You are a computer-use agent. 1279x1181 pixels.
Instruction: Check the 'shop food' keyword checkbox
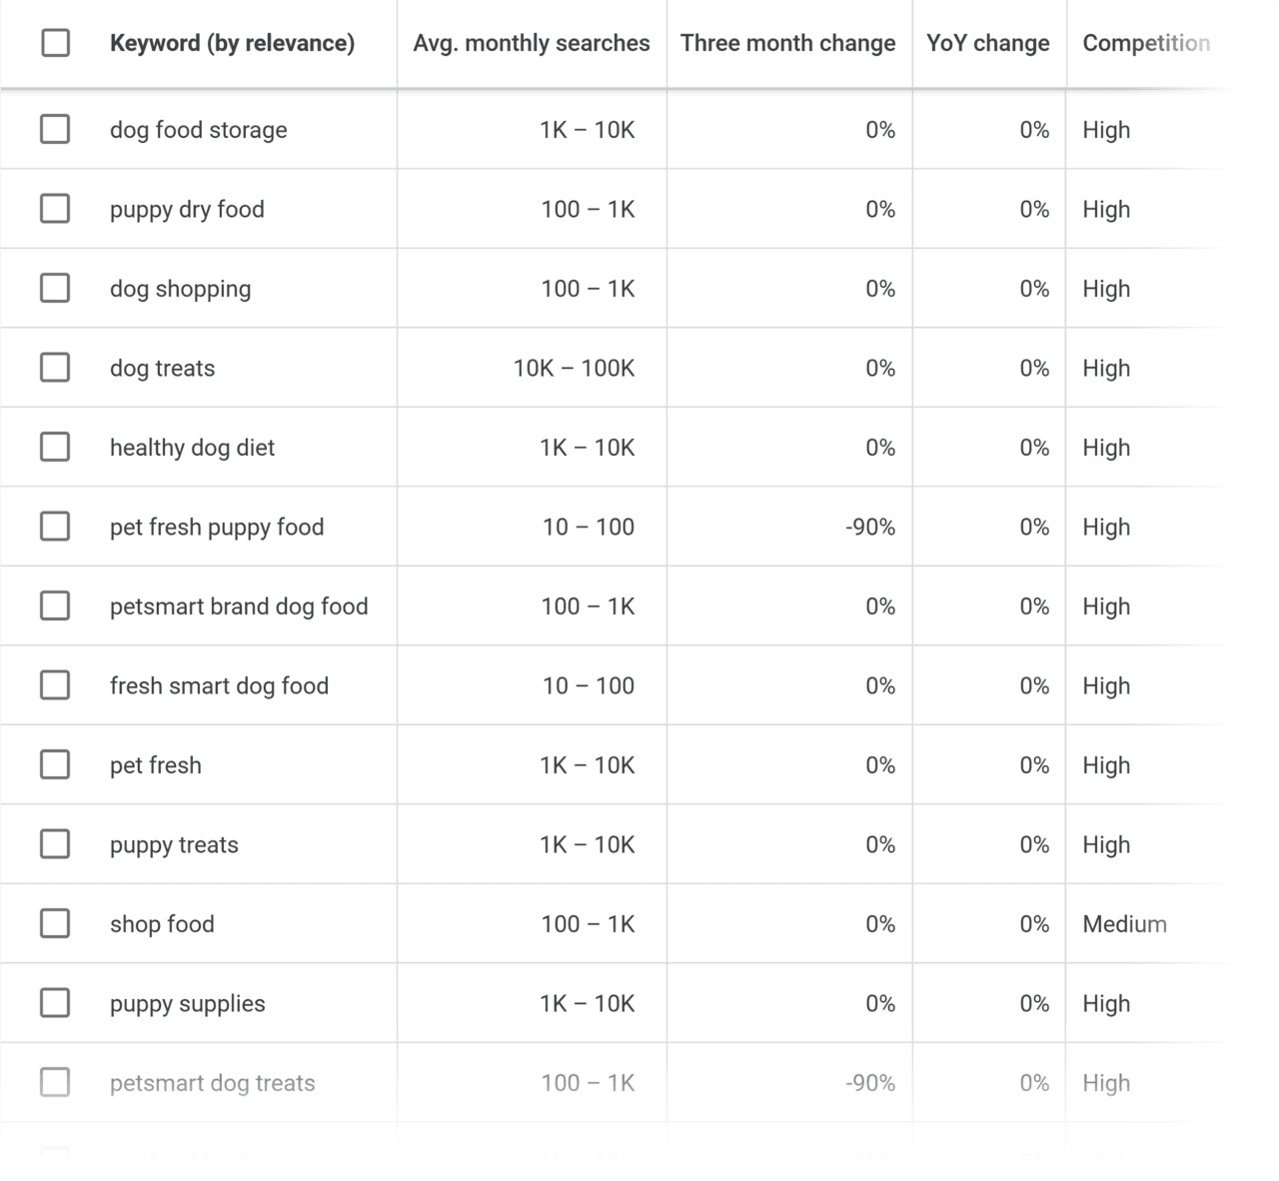tap(55, 923)
